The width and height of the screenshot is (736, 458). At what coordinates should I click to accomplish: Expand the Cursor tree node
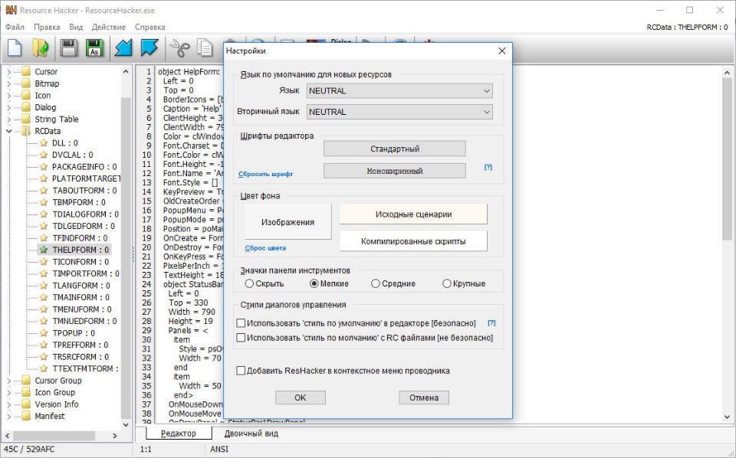[8, 72]
